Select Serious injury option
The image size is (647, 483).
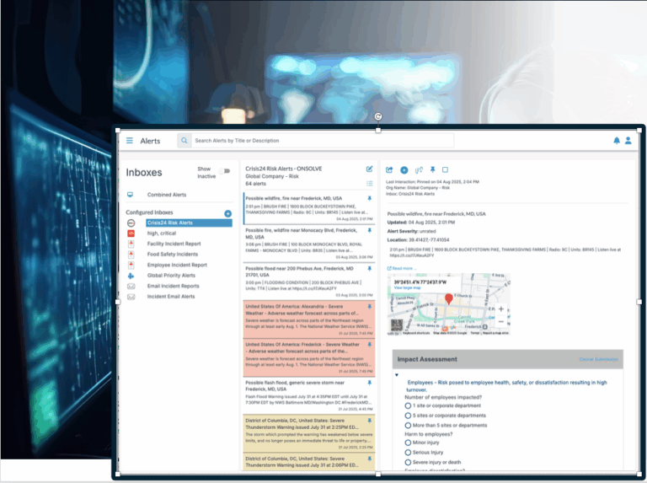[408, 453]
